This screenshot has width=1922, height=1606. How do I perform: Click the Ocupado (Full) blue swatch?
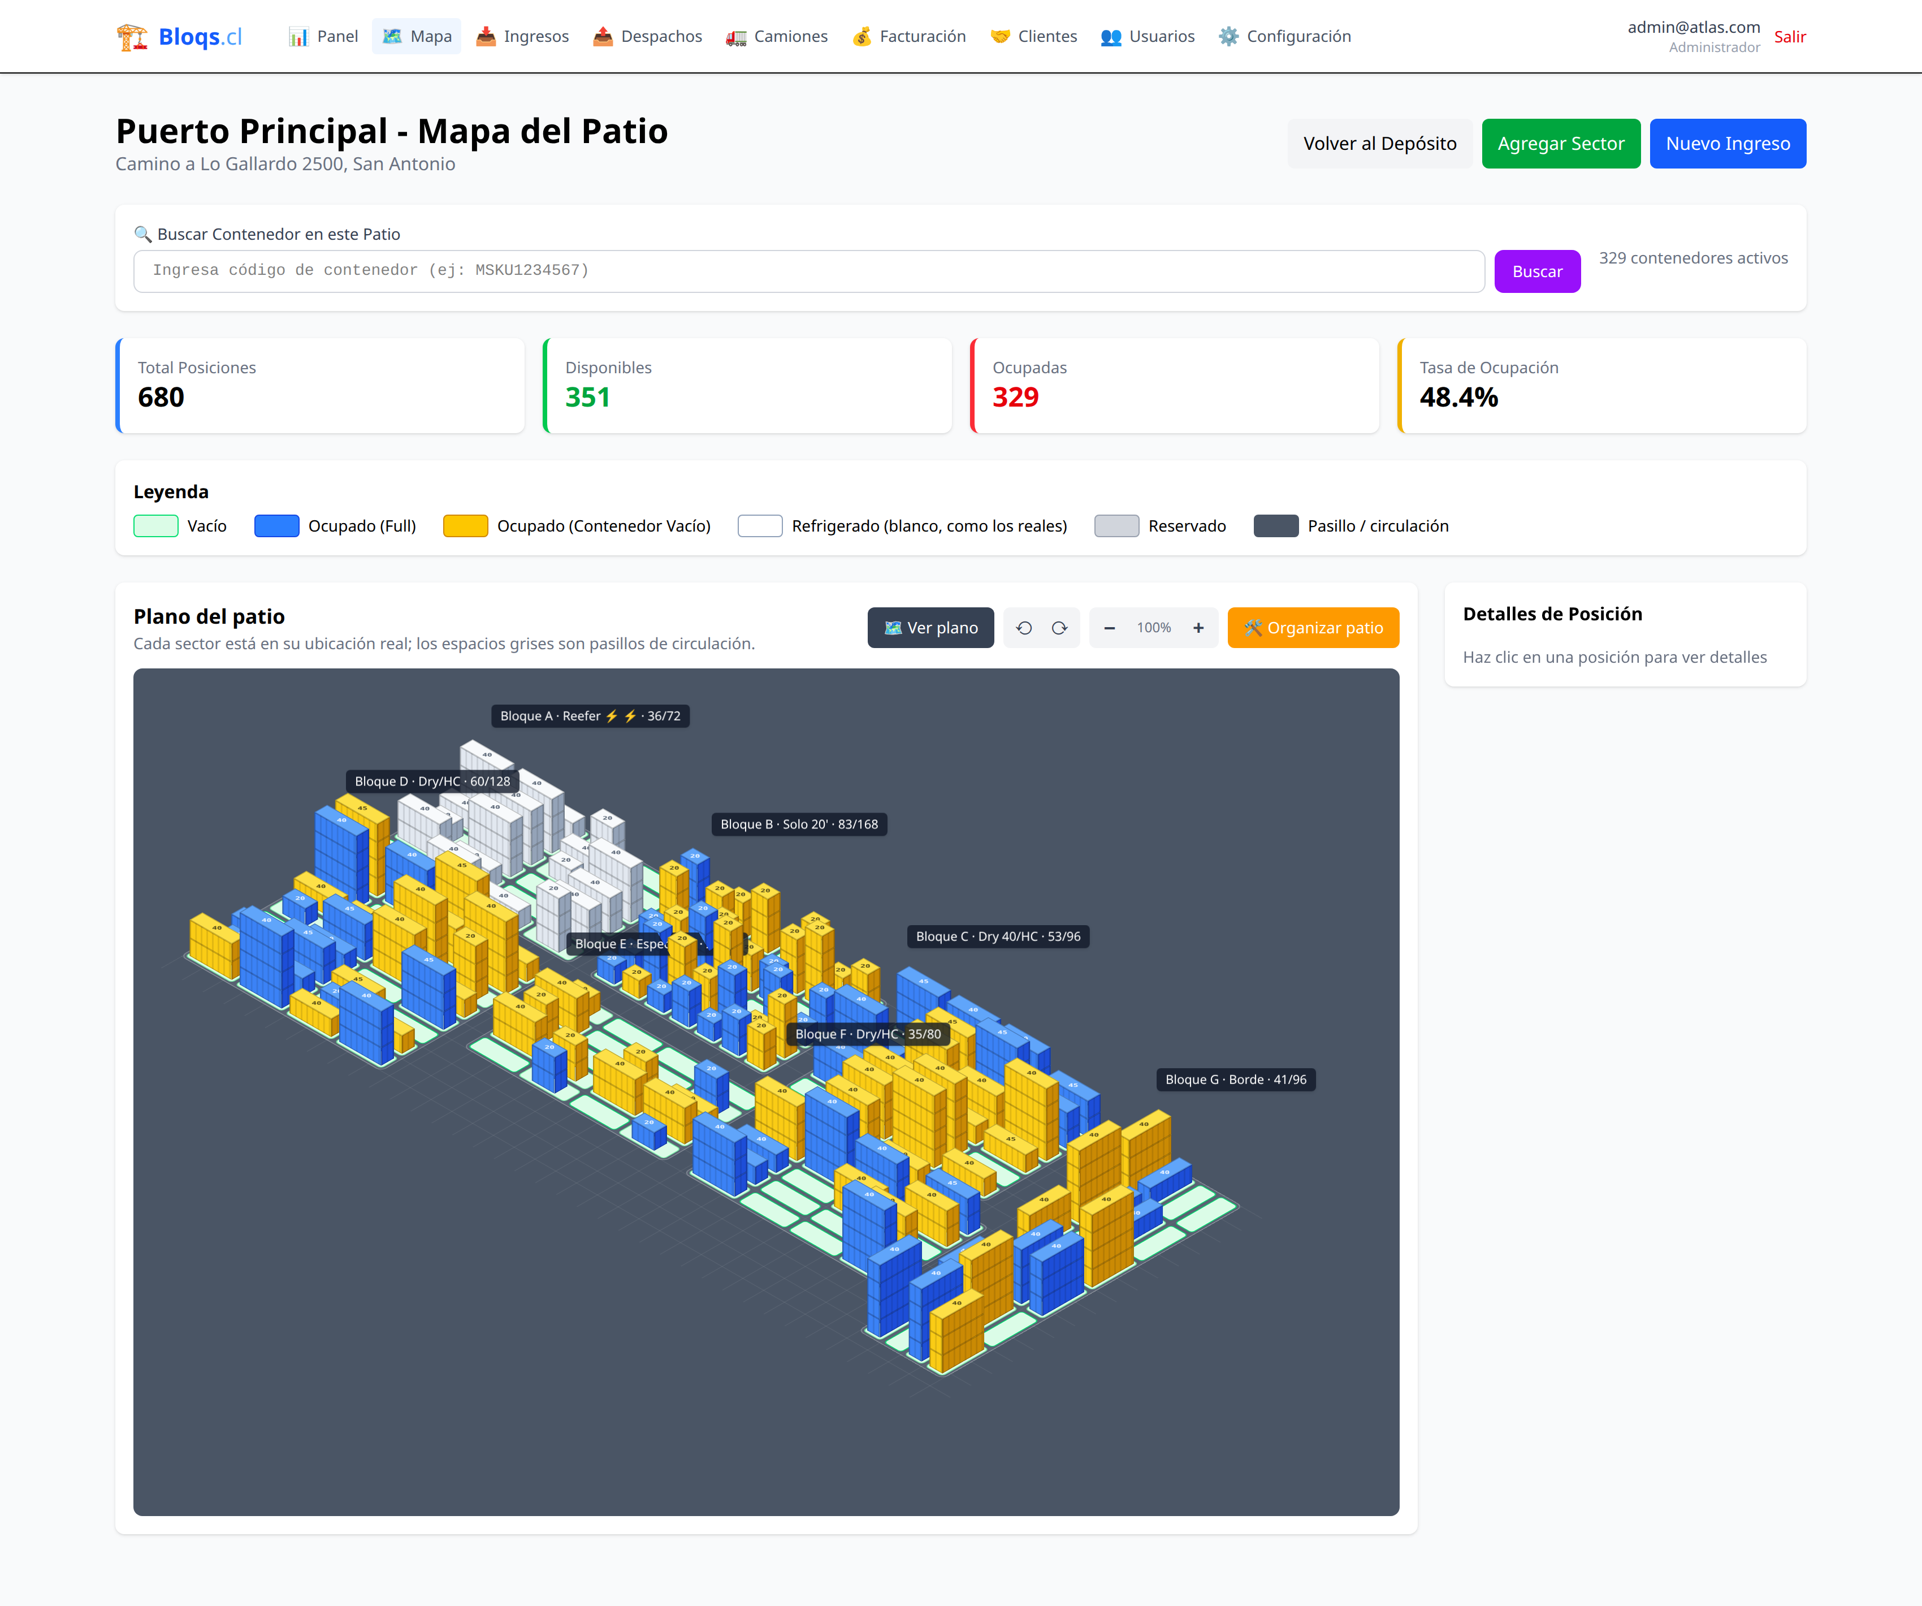pos(276,525)
